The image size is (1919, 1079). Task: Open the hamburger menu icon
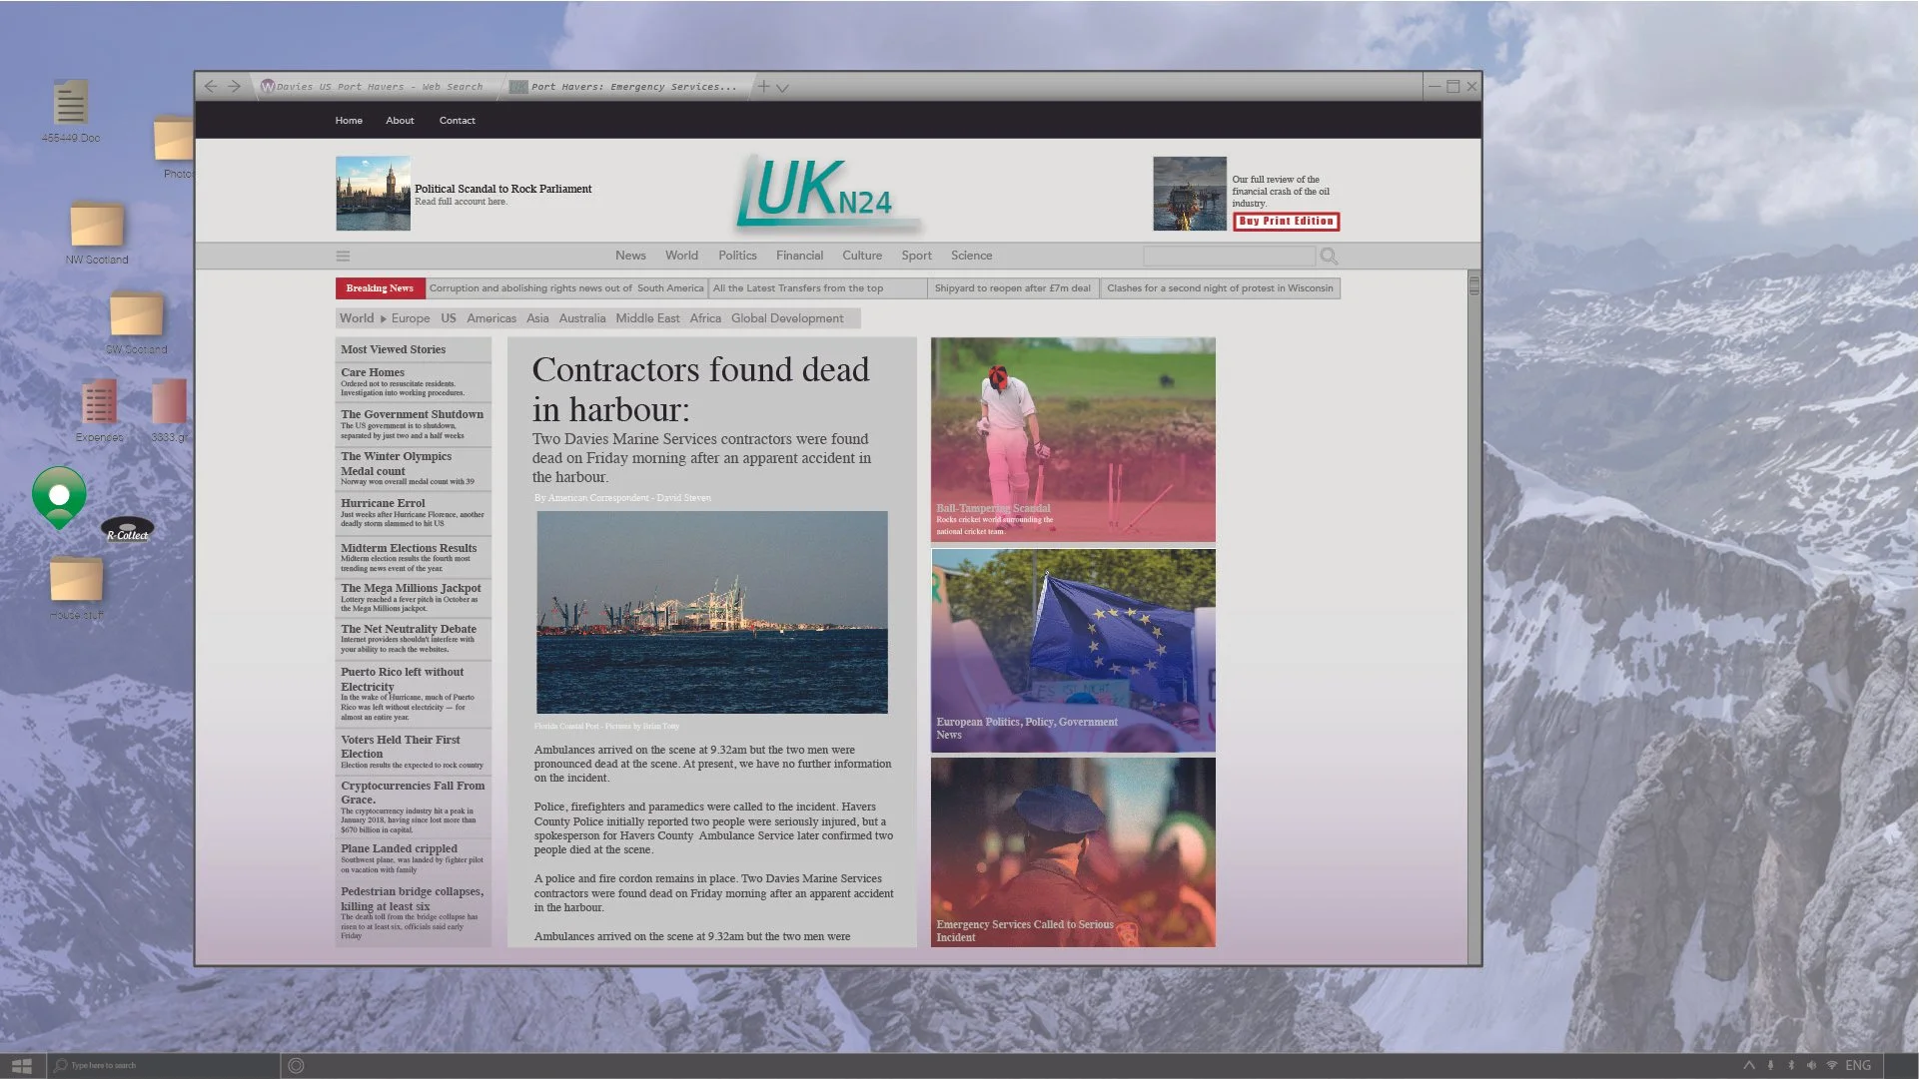tap(343, 257)
